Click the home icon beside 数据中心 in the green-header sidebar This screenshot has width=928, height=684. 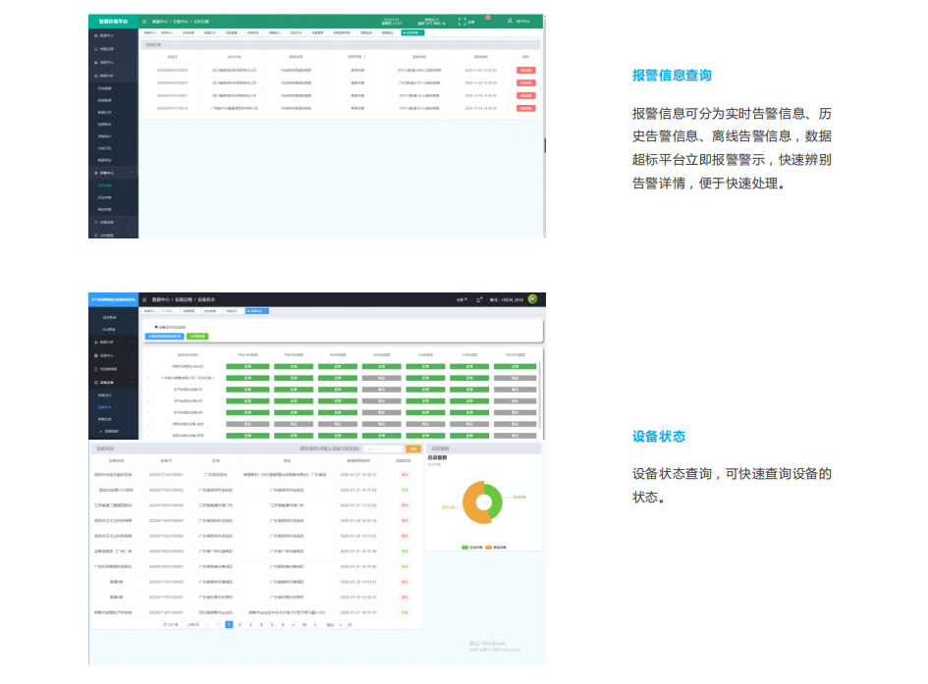coord(96,35)
